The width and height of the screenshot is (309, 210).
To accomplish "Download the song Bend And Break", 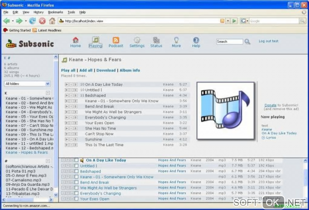I will coord(75,106).
